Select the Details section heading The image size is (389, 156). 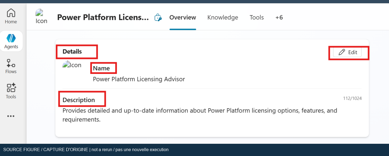click(x=72, y=52)
